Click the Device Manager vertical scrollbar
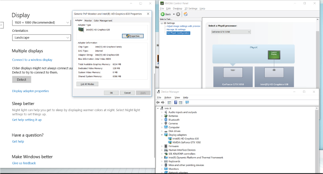The height and width of the screenshot is (174, 323). click(x=317, y=140)
